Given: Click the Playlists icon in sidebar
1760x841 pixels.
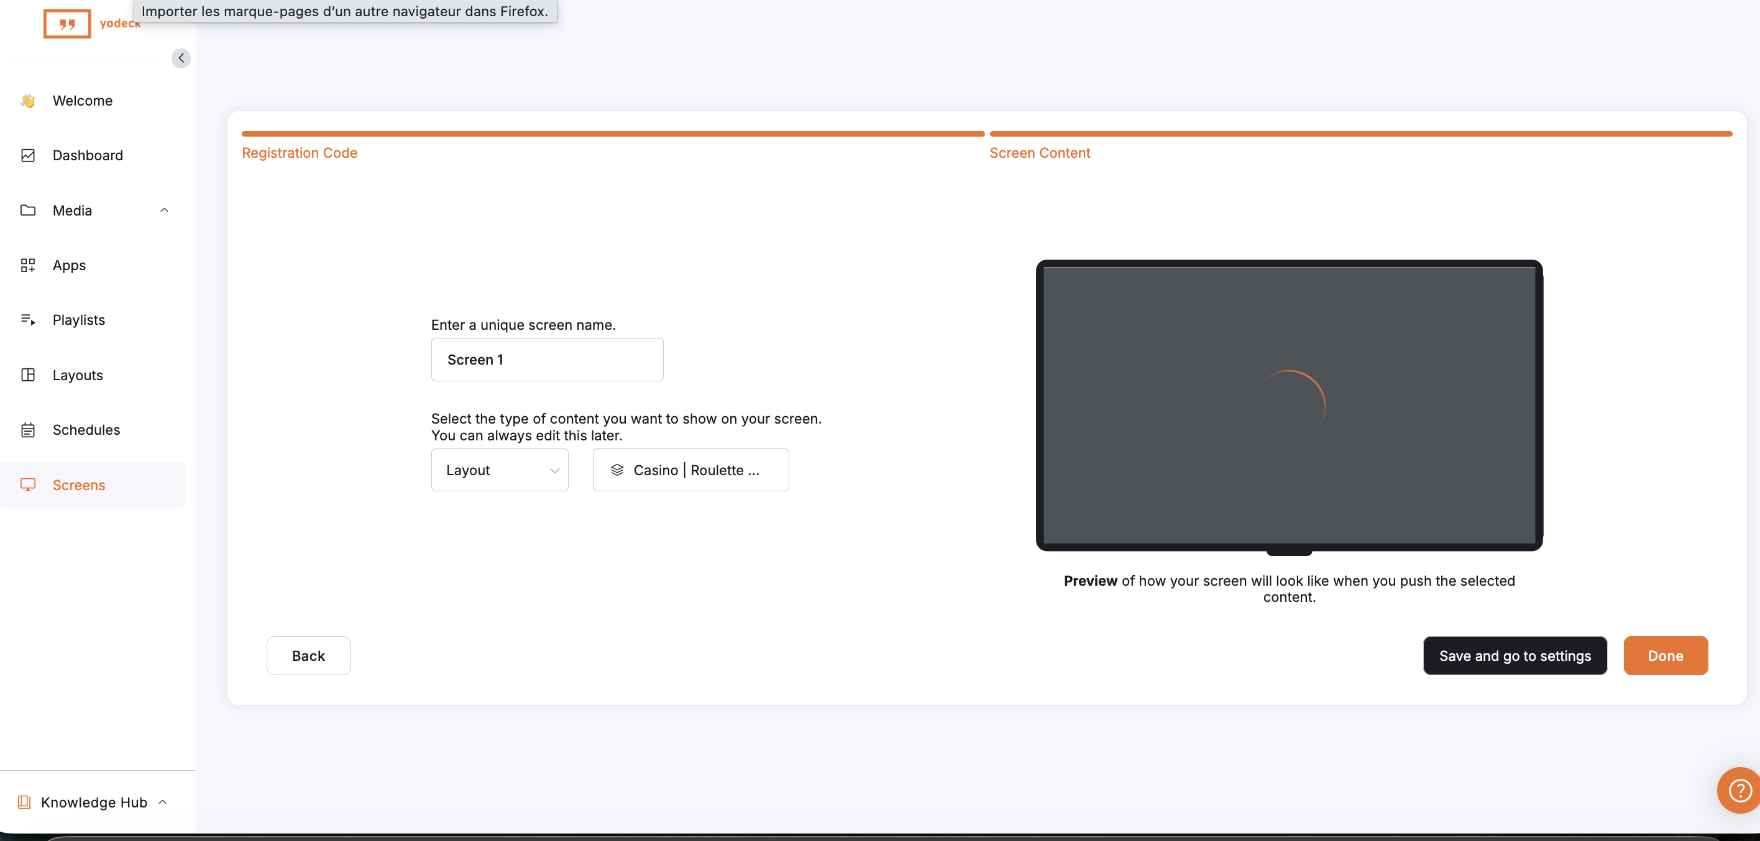Looking at the screenshot, I should [28, 320].
